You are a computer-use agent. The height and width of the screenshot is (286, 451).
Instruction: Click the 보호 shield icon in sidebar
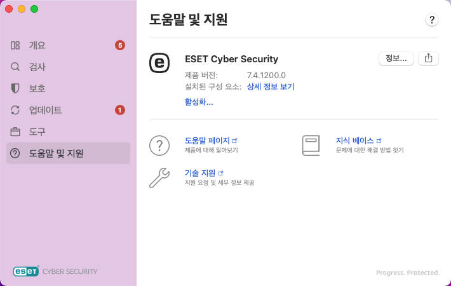pos(16,88)
